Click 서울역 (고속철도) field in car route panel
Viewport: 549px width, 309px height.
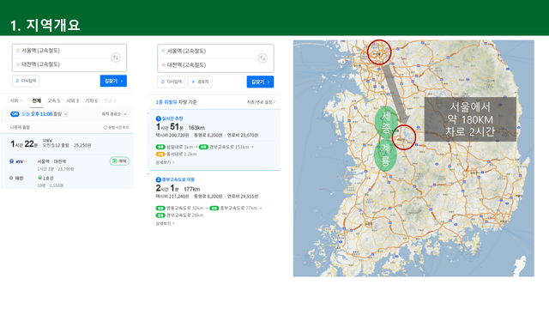209,51
